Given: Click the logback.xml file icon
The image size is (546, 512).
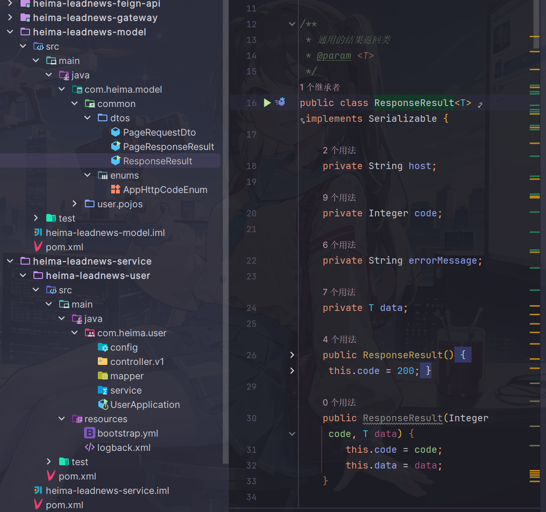Looking at the screenshot, I should click(90, 447).
